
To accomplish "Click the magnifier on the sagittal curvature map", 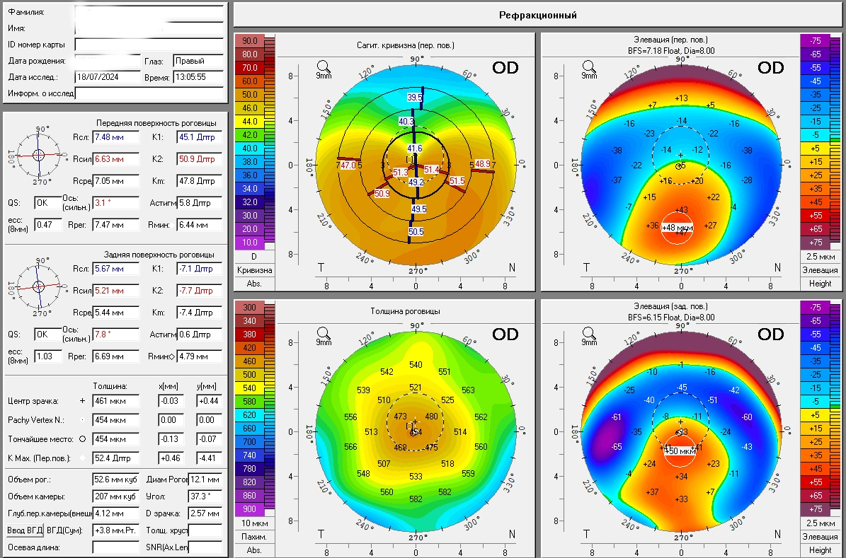I will pyautogui.click(x=324, y=67).
